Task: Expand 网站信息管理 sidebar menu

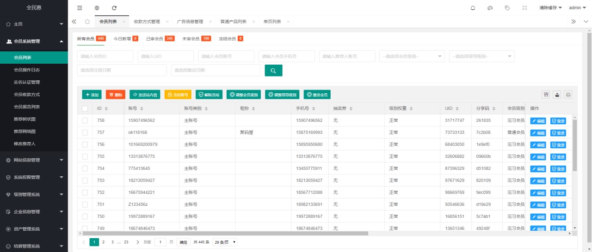Action: [x=34, y=160]
